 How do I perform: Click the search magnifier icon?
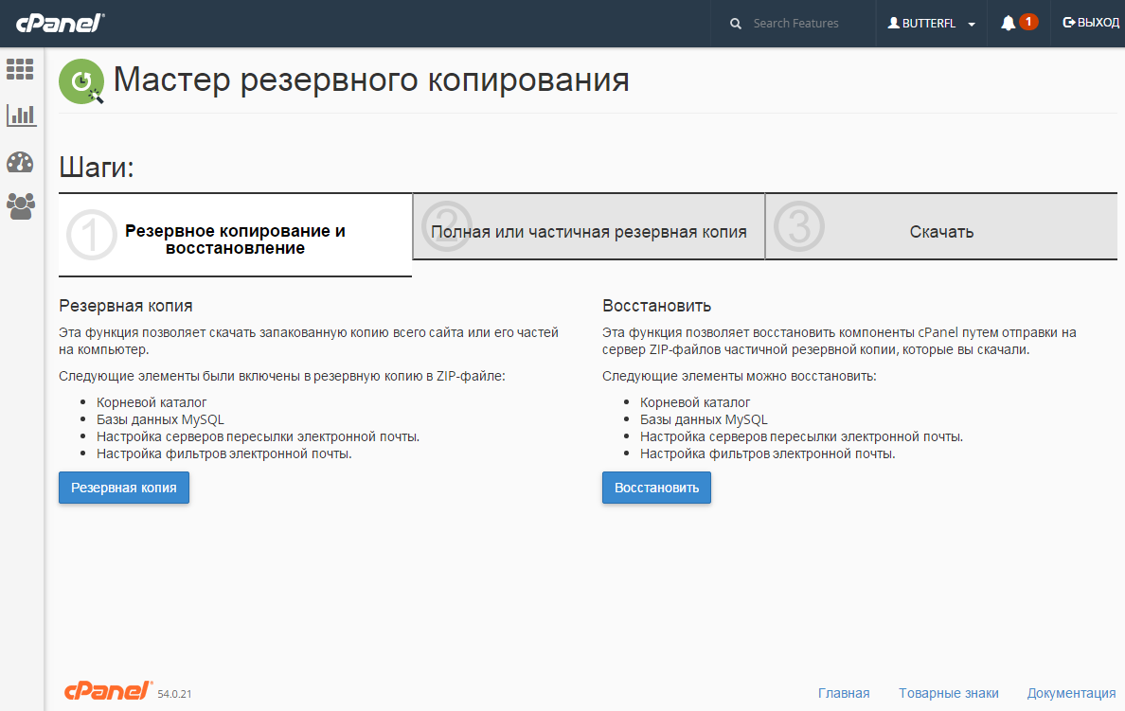[x=736, y=24]
